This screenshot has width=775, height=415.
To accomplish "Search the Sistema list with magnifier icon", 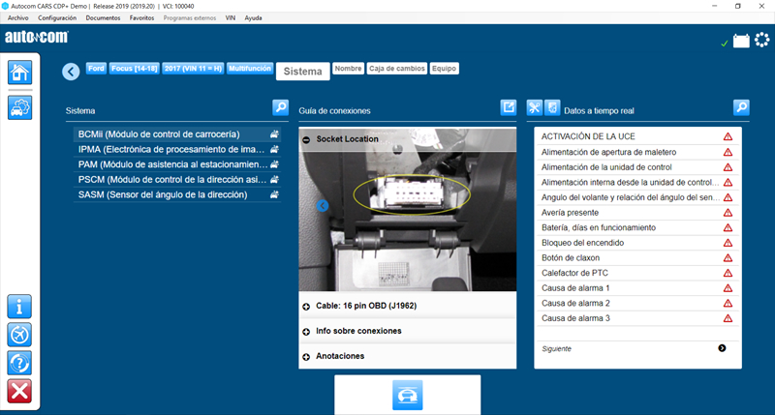I will [280, 107].
